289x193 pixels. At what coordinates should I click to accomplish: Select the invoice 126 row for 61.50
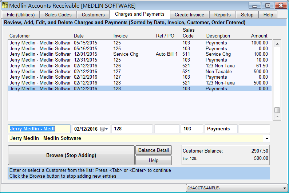tap(140, 66)
